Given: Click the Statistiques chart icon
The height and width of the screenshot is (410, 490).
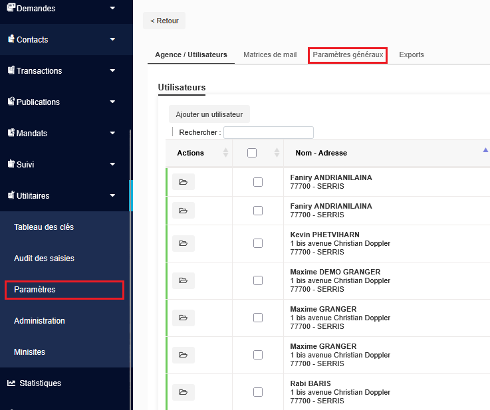Looking at the screenshot, I should 11,383.
